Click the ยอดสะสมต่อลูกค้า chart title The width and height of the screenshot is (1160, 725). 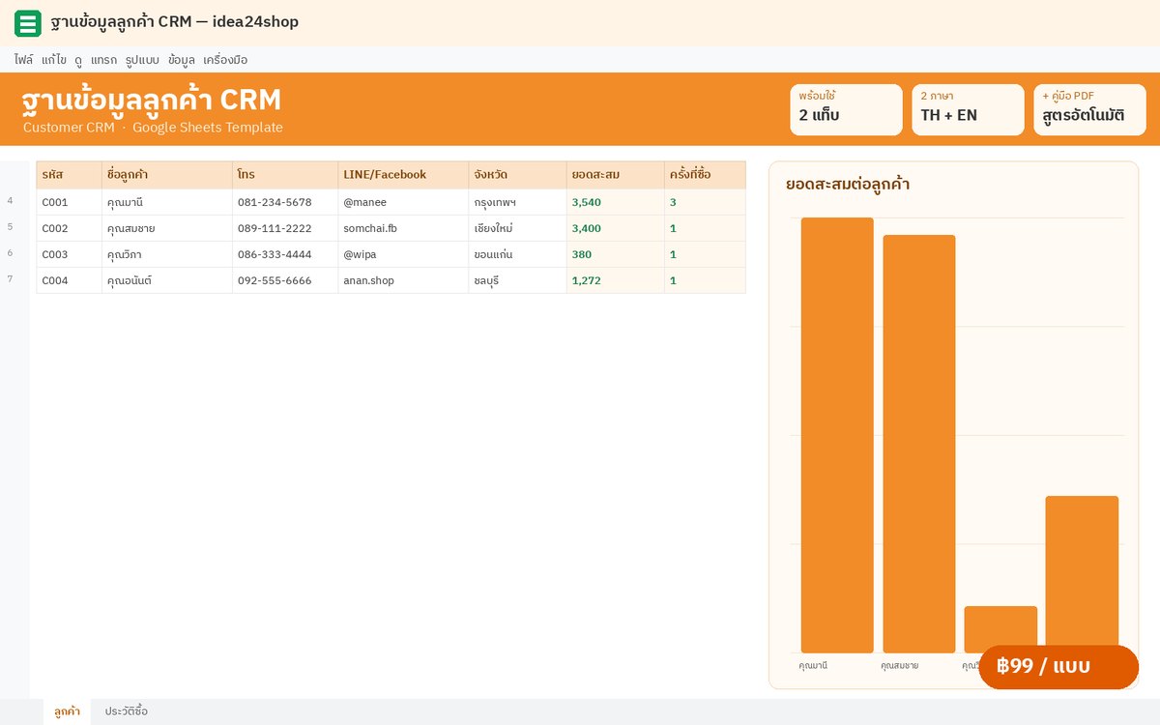pos(848,184)
